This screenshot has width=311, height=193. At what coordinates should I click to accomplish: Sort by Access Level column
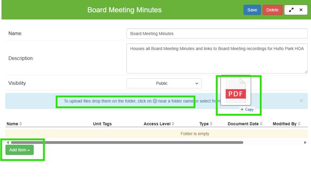(159, 124)
